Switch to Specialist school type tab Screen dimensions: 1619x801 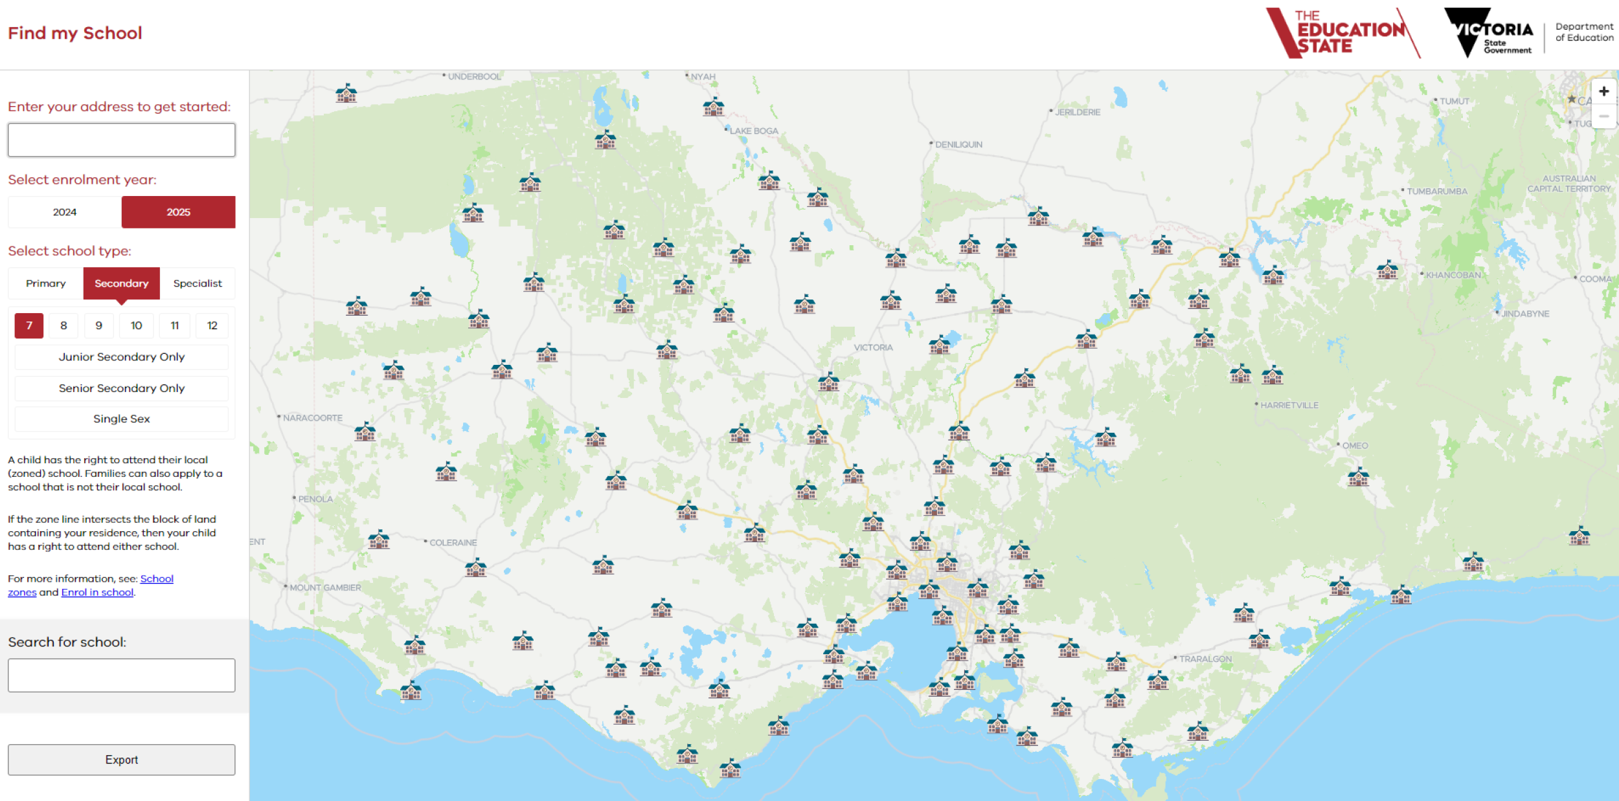198,283
